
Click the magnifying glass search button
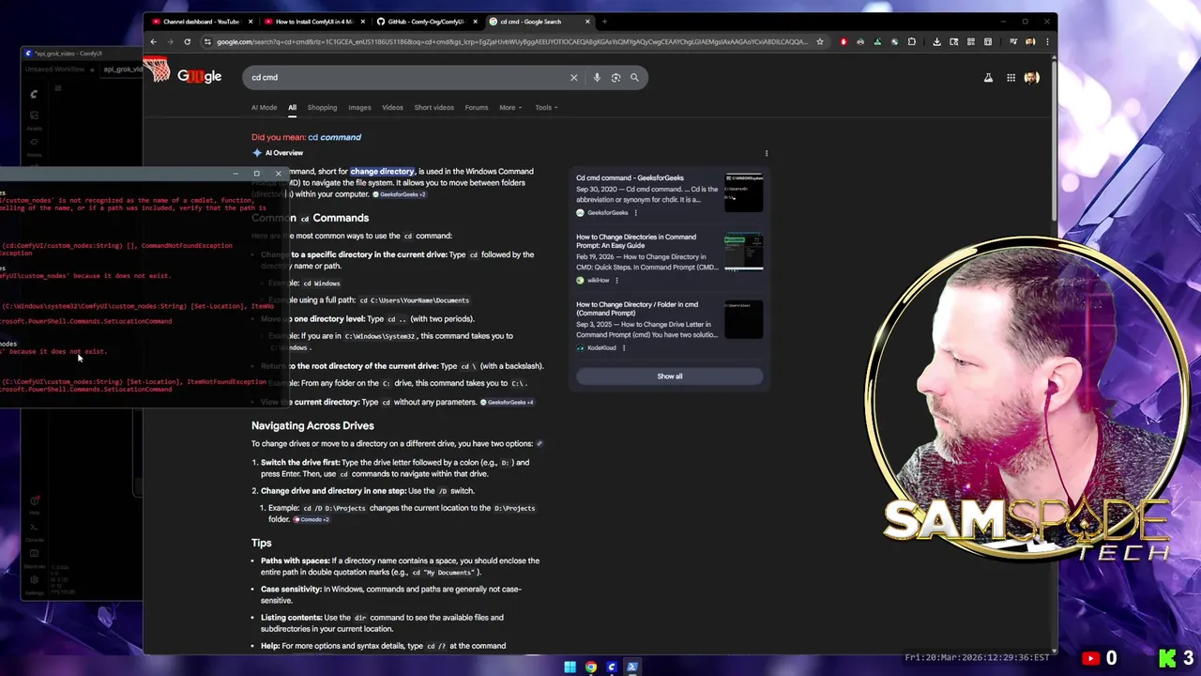click(634, 77)
